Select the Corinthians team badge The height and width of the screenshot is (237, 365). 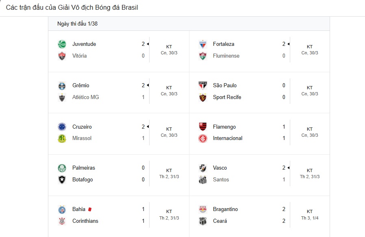tap(62, 221)
